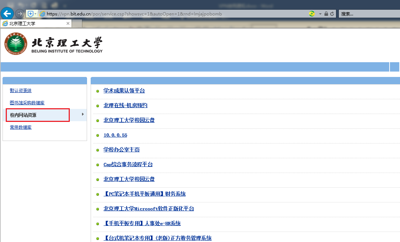The width and height of the screenshot is (400, 242).
Task: Click the Beijing Institute of Technology round emblem
Action: tap(16, 44)
